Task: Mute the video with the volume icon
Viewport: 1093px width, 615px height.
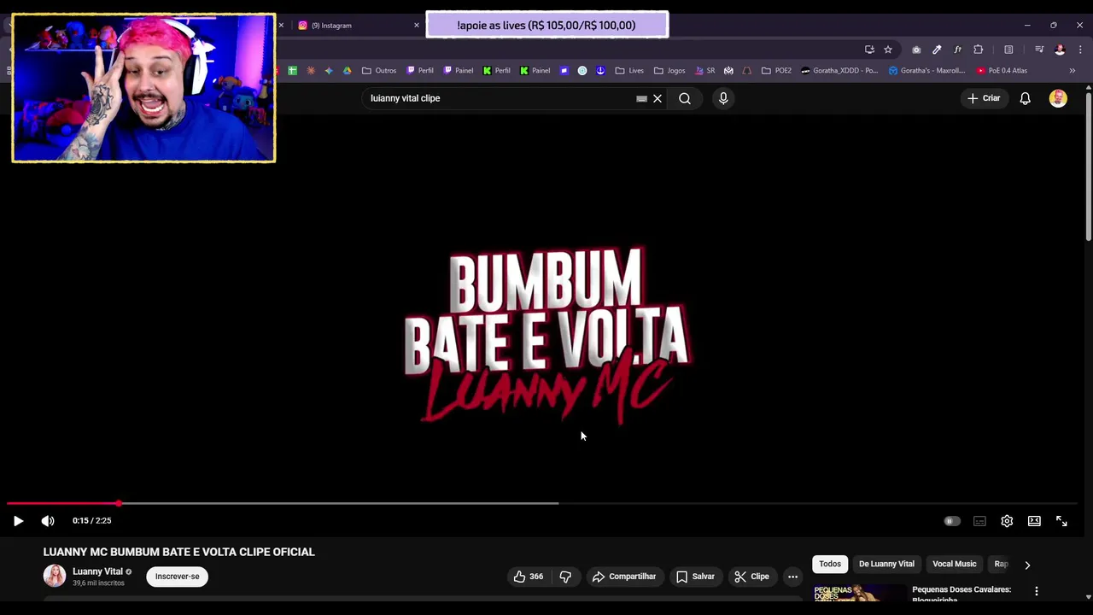Action: click(48, 521)
